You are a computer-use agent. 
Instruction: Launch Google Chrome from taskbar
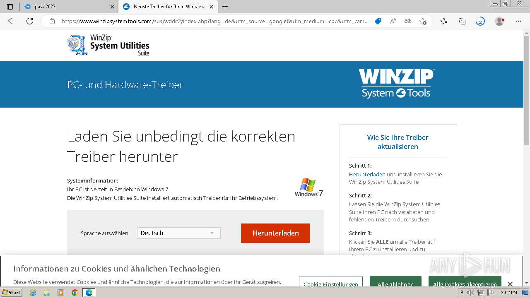tap(75, 293)
